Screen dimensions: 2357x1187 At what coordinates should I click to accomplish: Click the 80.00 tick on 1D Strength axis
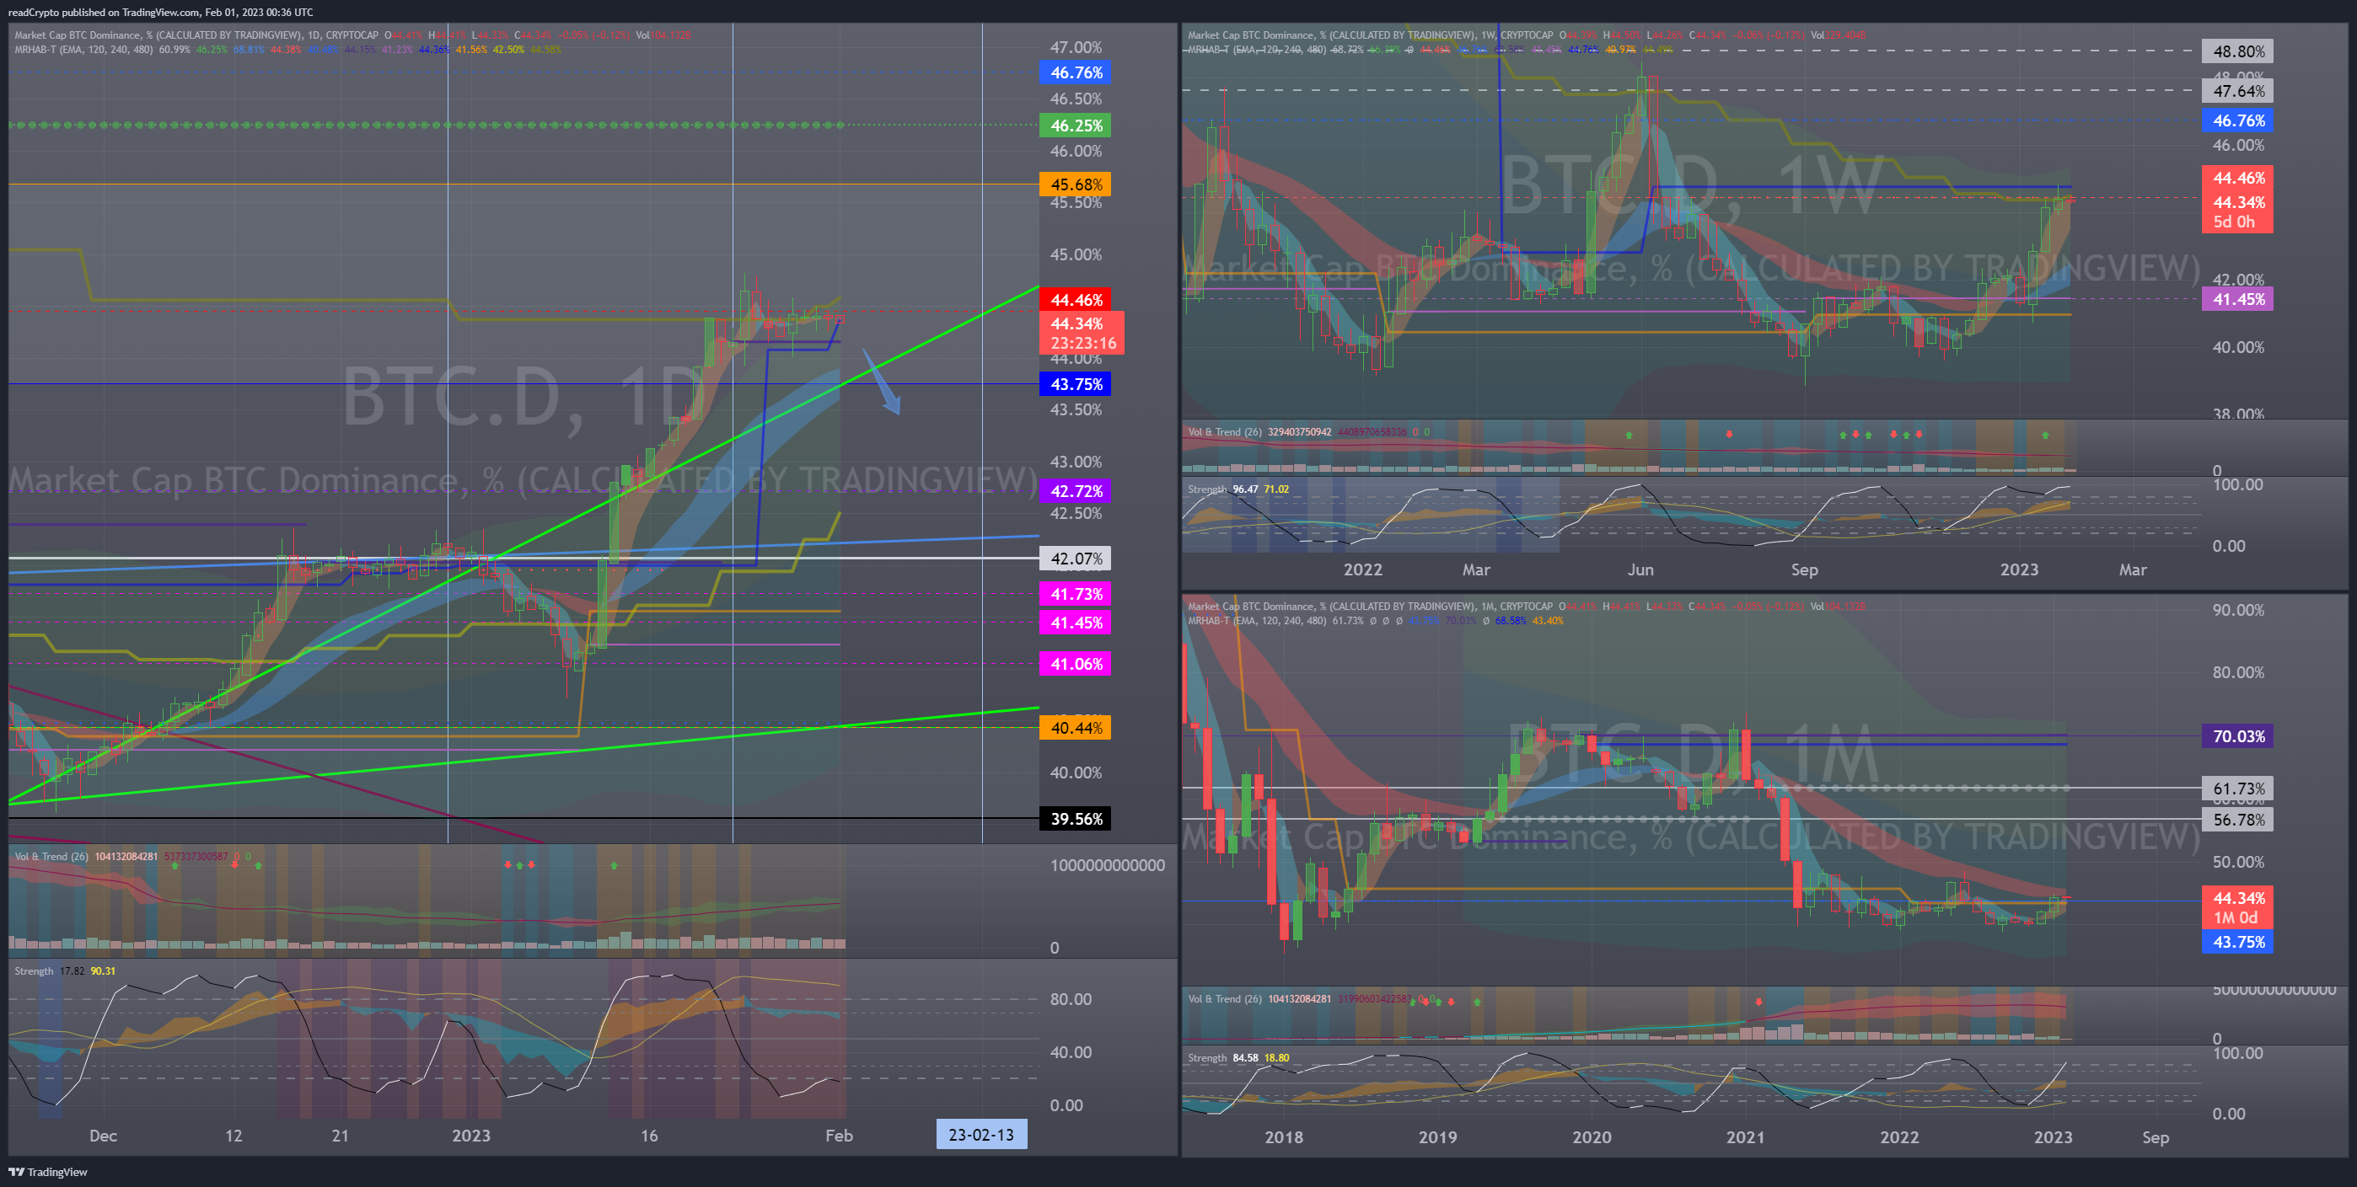[1071, 999]
